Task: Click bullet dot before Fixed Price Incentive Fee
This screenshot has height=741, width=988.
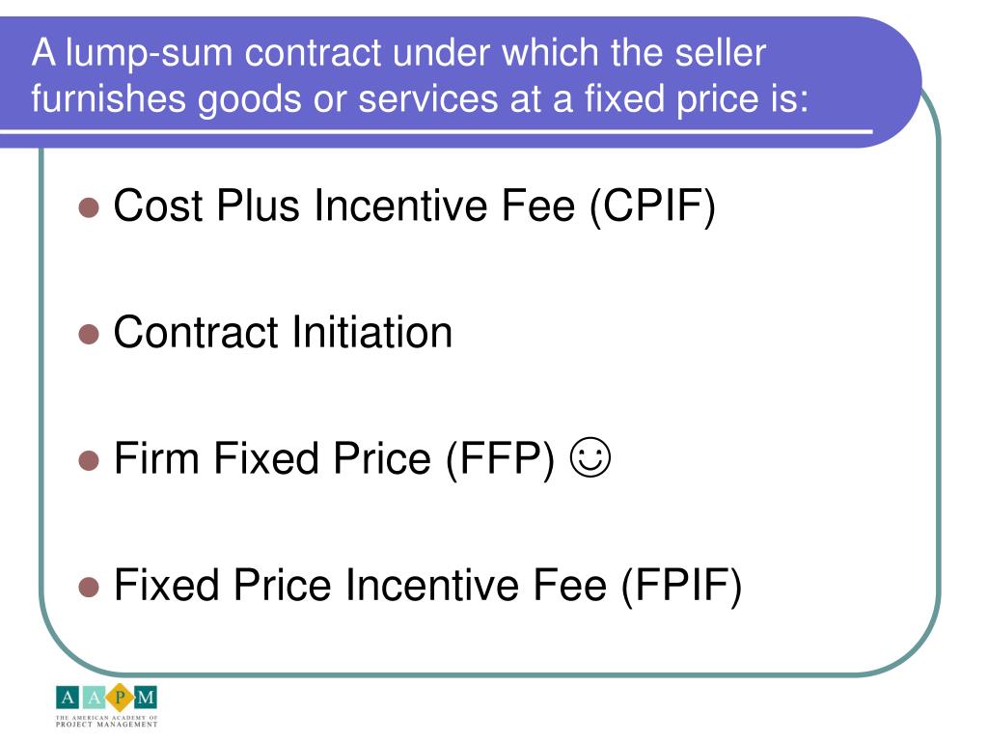Action: (x=89, y=587)
